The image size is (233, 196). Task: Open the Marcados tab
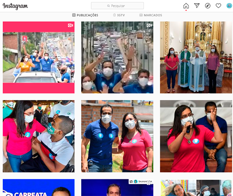coord(151,15)
